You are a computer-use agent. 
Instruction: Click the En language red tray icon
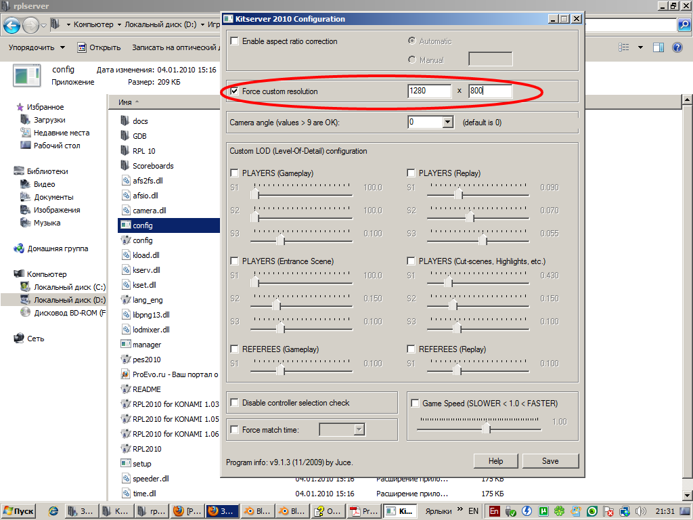[x=494, y=511]
